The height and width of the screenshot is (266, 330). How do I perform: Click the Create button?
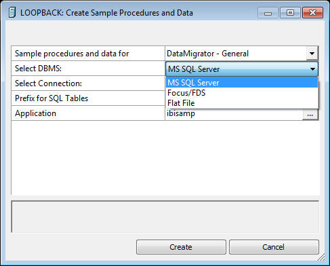pos(181,247)
